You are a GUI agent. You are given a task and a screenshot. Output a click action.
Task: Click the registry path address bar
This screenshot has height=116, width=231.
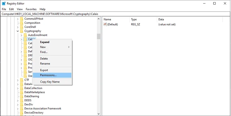click(115, 14)
